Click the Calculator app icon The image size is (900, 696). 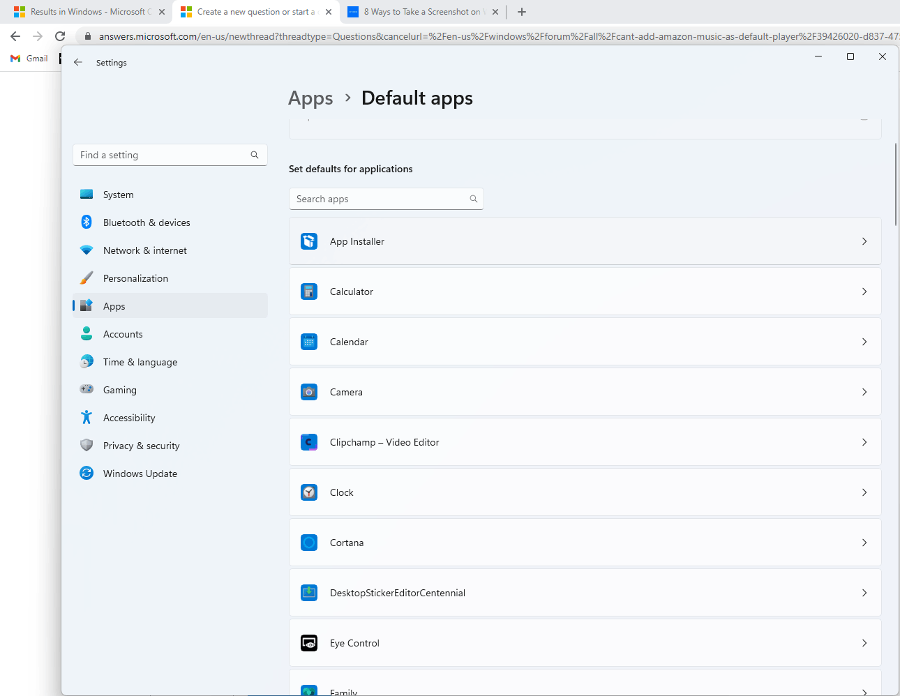coord(309,292)
